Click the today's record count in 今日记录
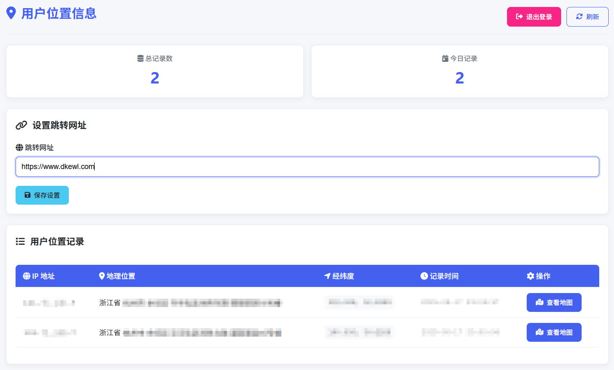This screenshot has height=370, width=614. tap(459, 78)
